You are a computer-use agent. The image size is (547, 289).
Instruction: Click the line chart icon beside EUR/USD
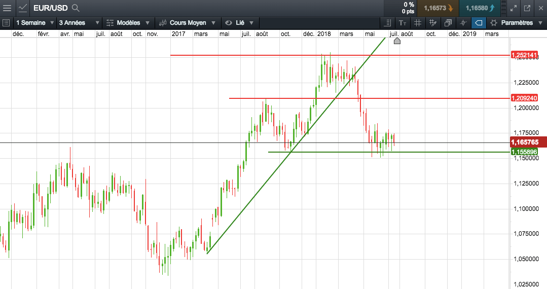click(x=23, y=8)
